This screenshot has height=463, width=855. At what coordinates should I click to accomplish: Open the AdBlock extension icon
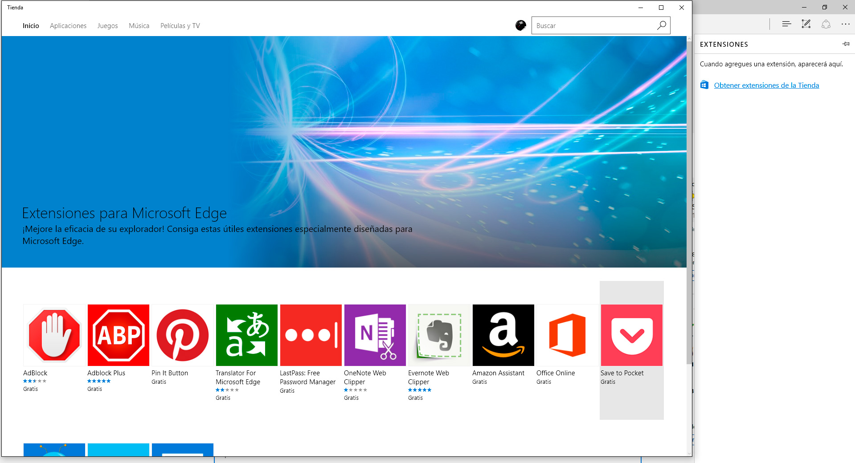coord(54,335)
